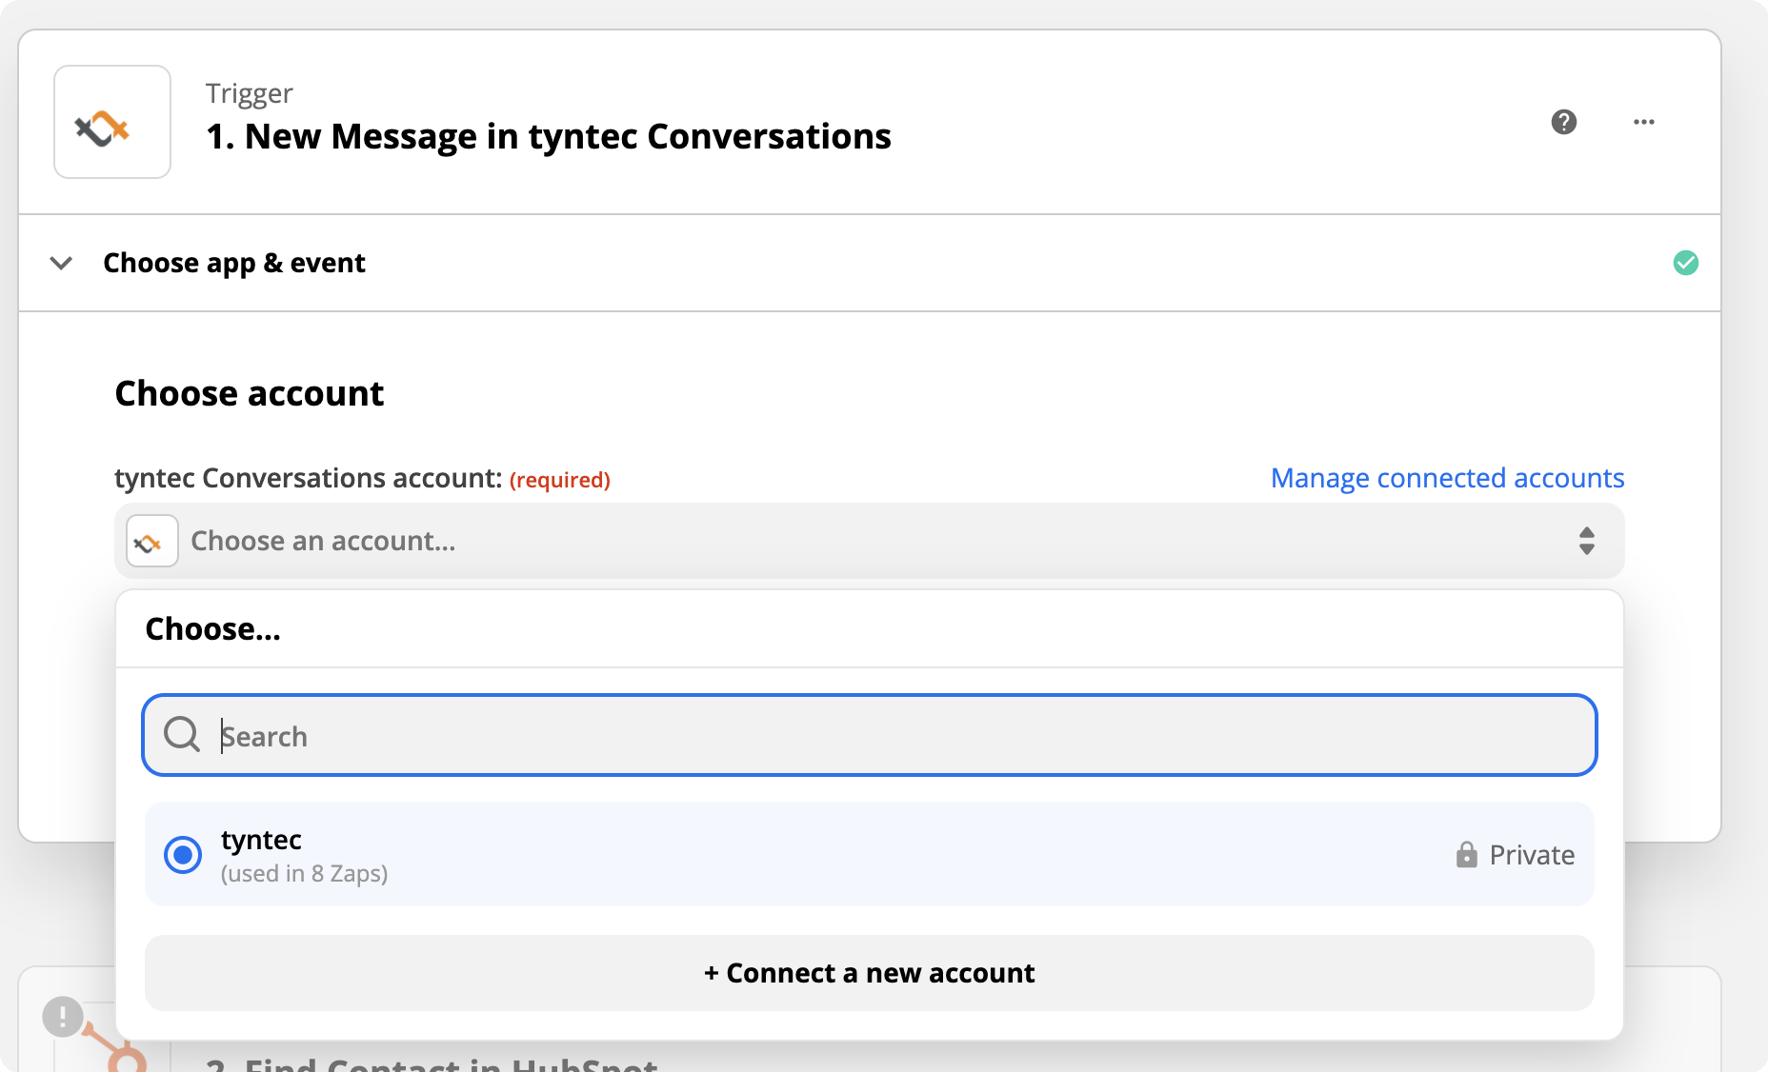Select the tyntec account radio button
1768x1072 pixels.
click(183, 855)
